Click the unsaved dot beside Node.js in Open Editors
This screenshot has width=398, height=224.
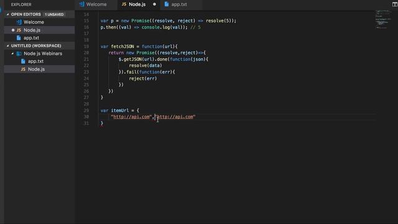click(13, 30)
